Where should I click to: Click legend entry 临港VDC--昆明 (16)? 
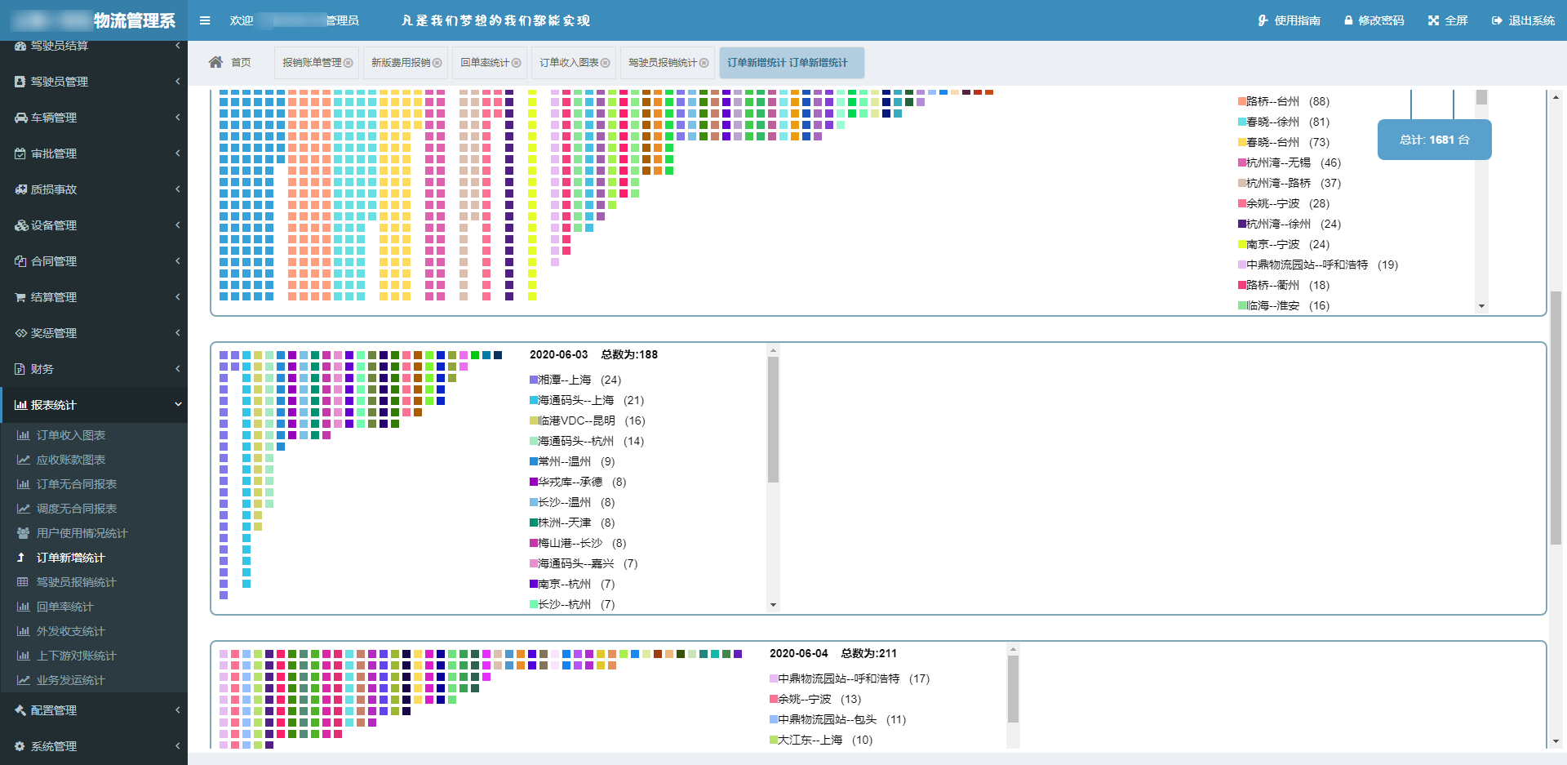pyautogui.click(x=588, y=420)
